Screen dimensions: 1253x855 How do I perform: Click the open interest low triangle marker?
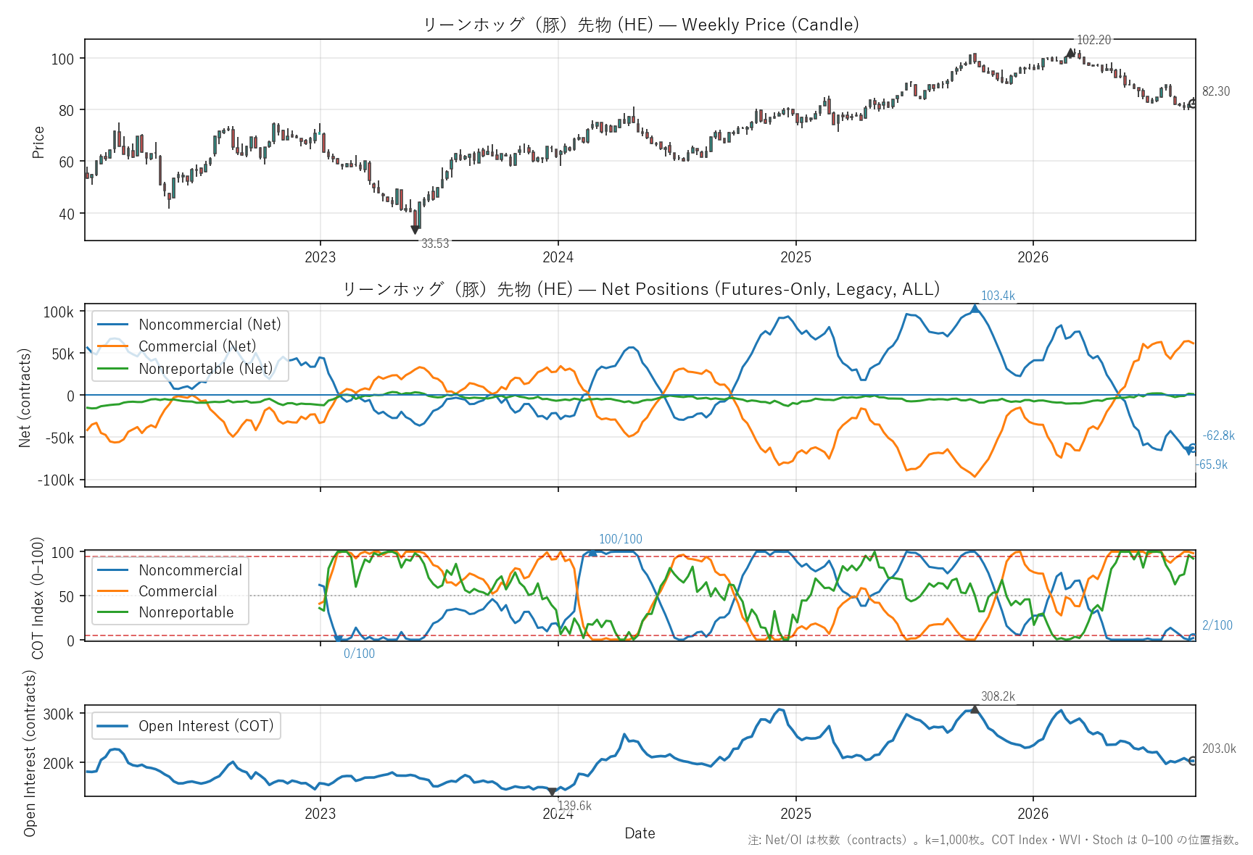pos(552,793)
